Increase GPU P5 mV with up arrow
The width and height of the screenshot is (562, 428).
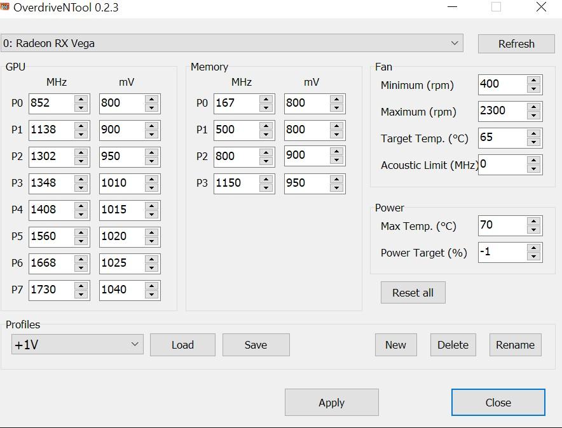pyautogui.click(x=152, y=232)
